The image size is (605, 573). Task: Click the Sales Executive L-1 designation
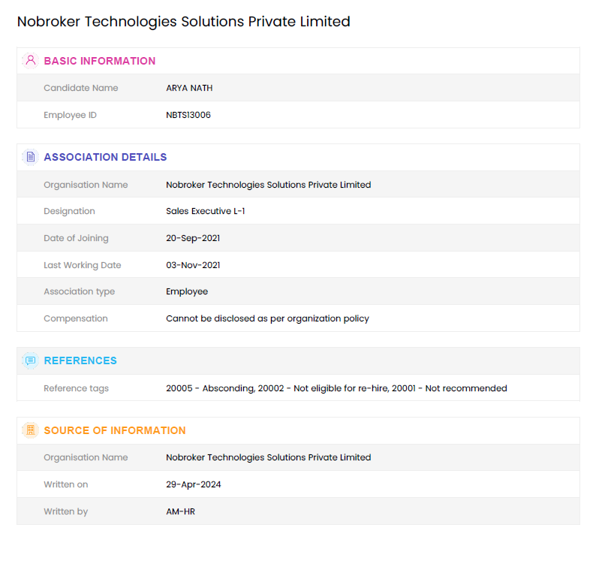(x=206, y=211)
